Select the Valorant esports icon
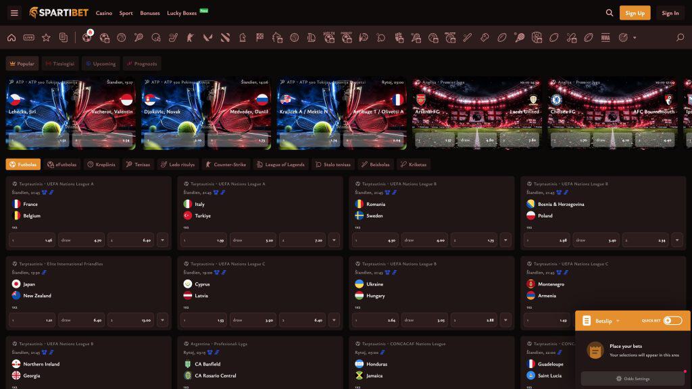This screenshot has width=692, height=389. [207, 38]
